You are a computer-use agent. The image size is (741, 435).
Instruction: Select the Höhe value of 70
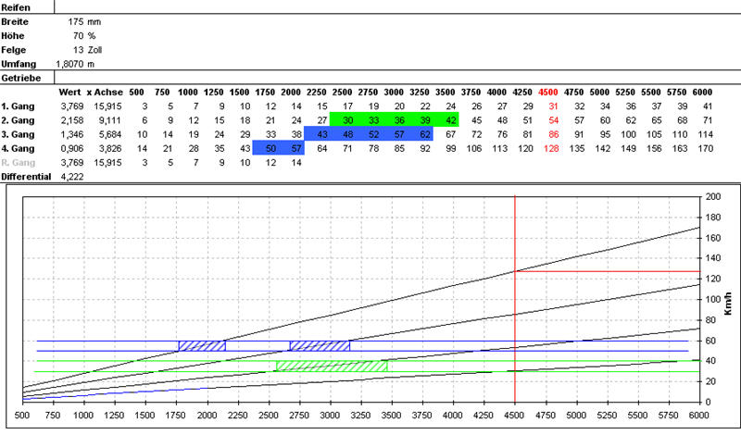(78, 34)
